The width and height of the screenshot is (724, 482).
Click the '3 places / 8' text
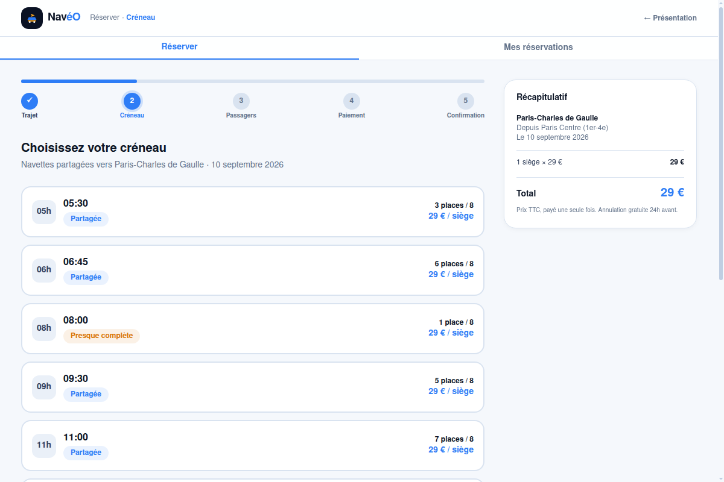pyautogui.click(x=454, y=205)
